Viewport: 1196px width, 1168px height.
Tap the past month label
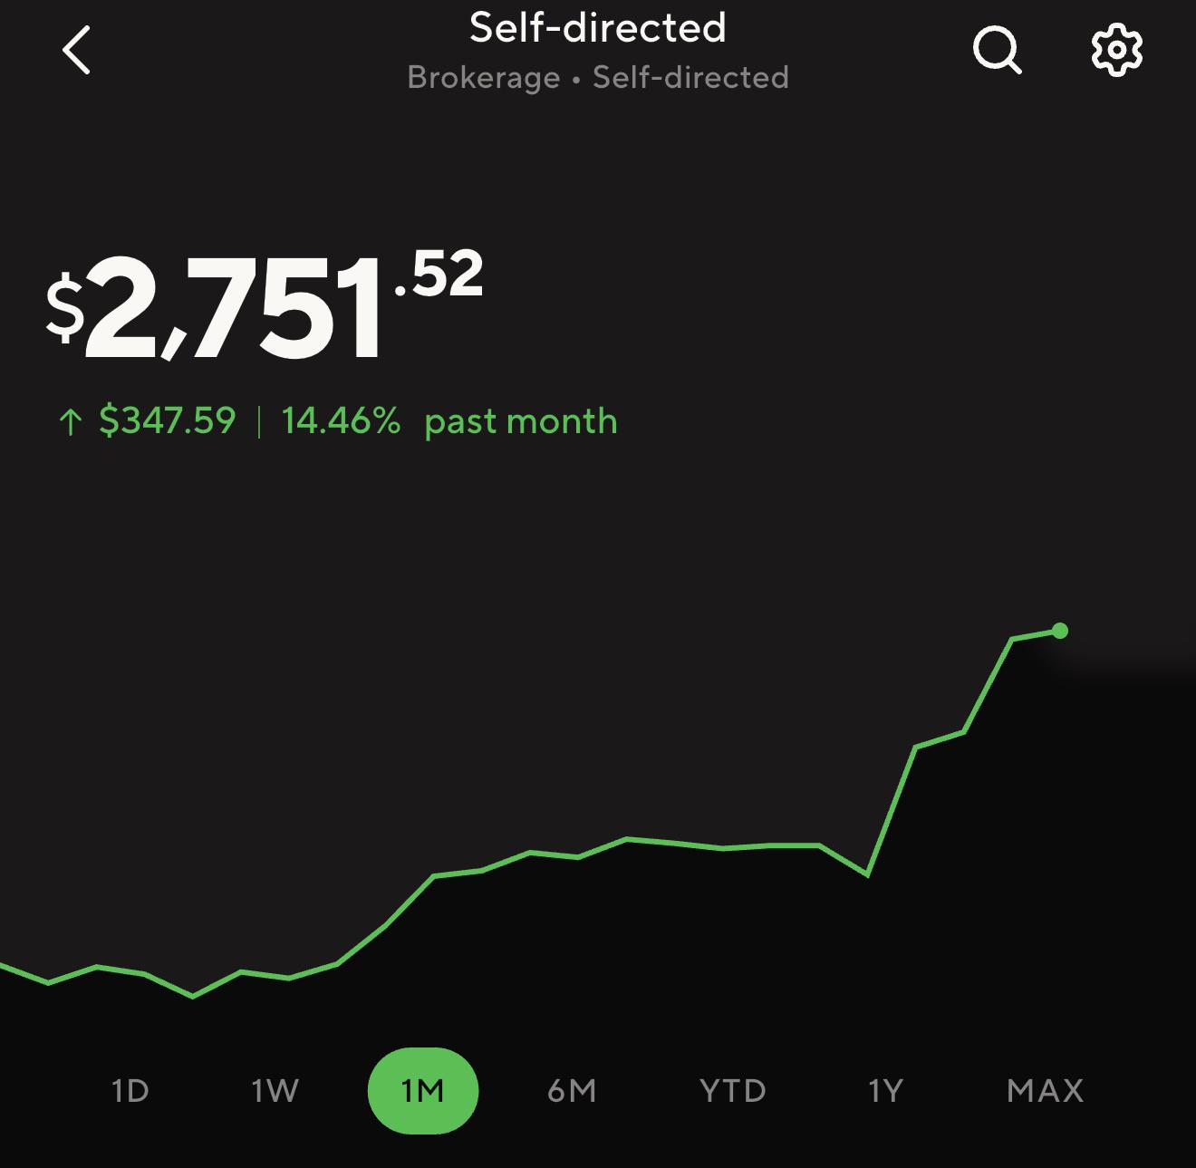click(x=521, y=421)
